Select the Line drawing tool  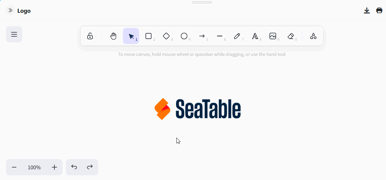pos(220,36)
